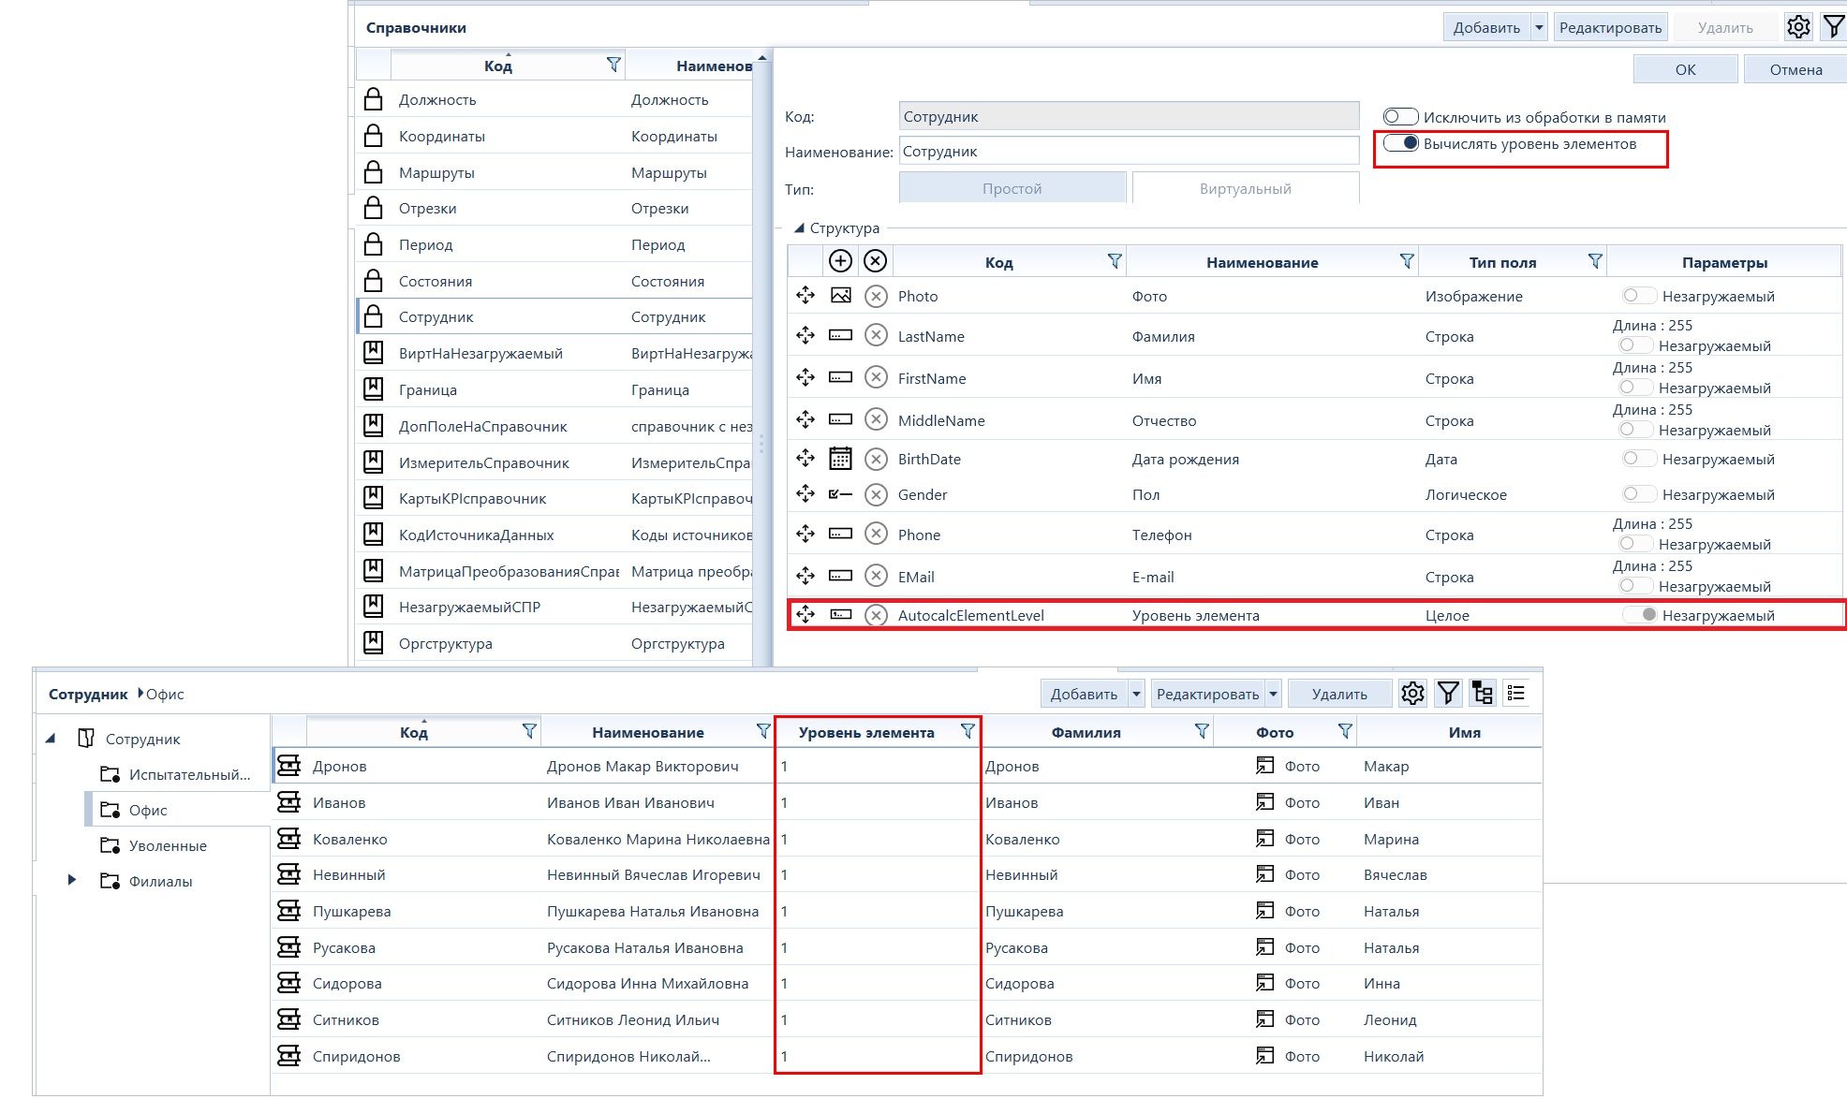Click Удалить in Сотрудник panel

point(1339,694)
